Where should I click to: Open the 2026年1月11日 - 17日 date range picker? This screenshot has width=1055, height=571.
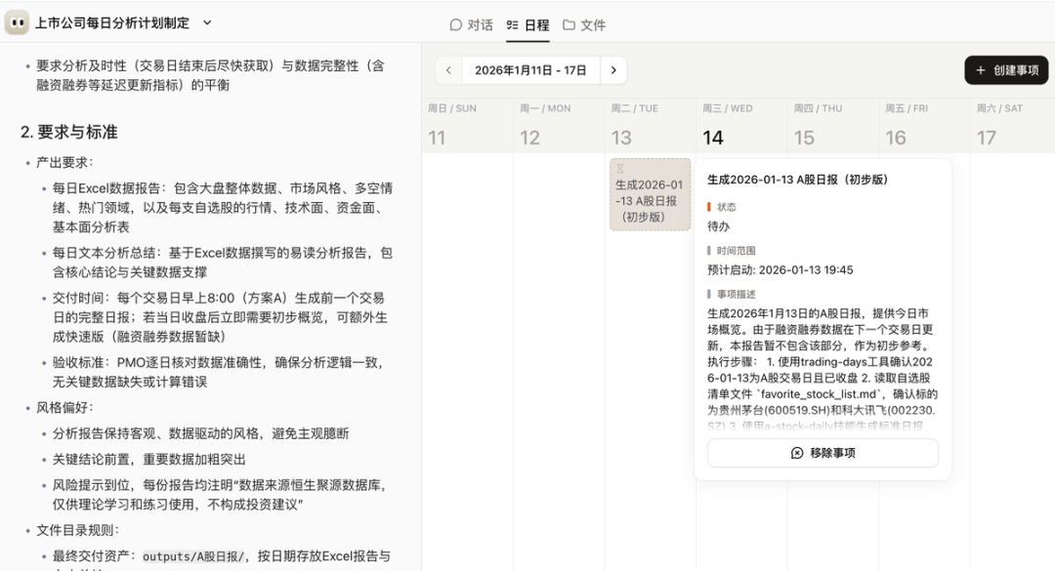(530, 70)
